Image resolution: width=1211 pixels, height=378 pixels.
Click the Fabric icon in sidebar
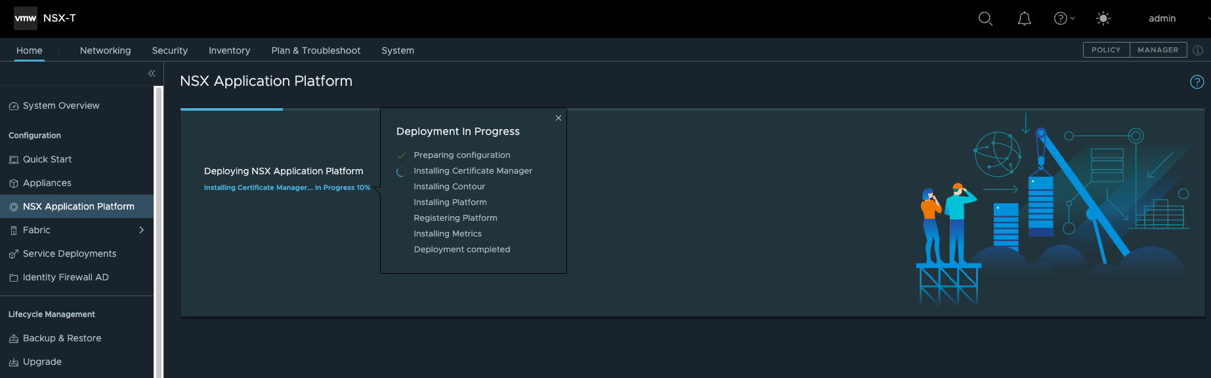14,231
